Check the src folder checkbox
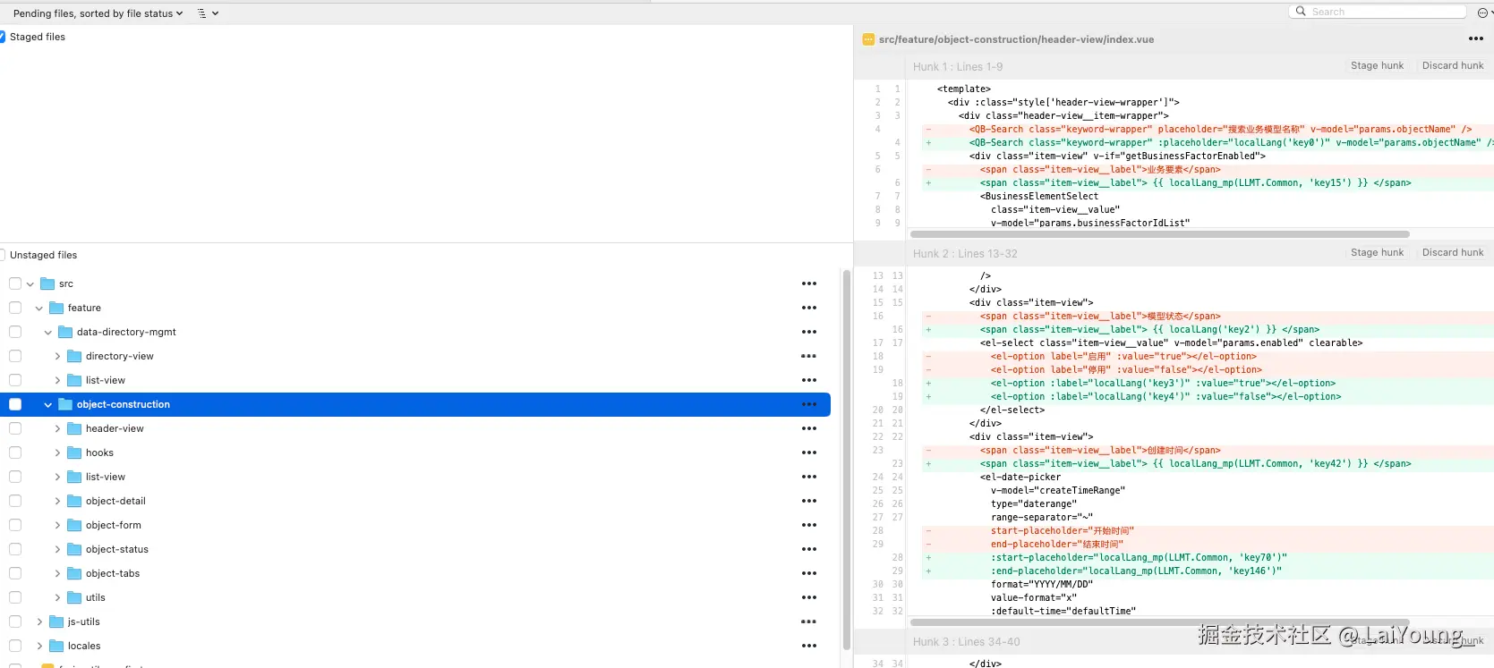This screenshot has width=1494, height=668. (15, 283)
